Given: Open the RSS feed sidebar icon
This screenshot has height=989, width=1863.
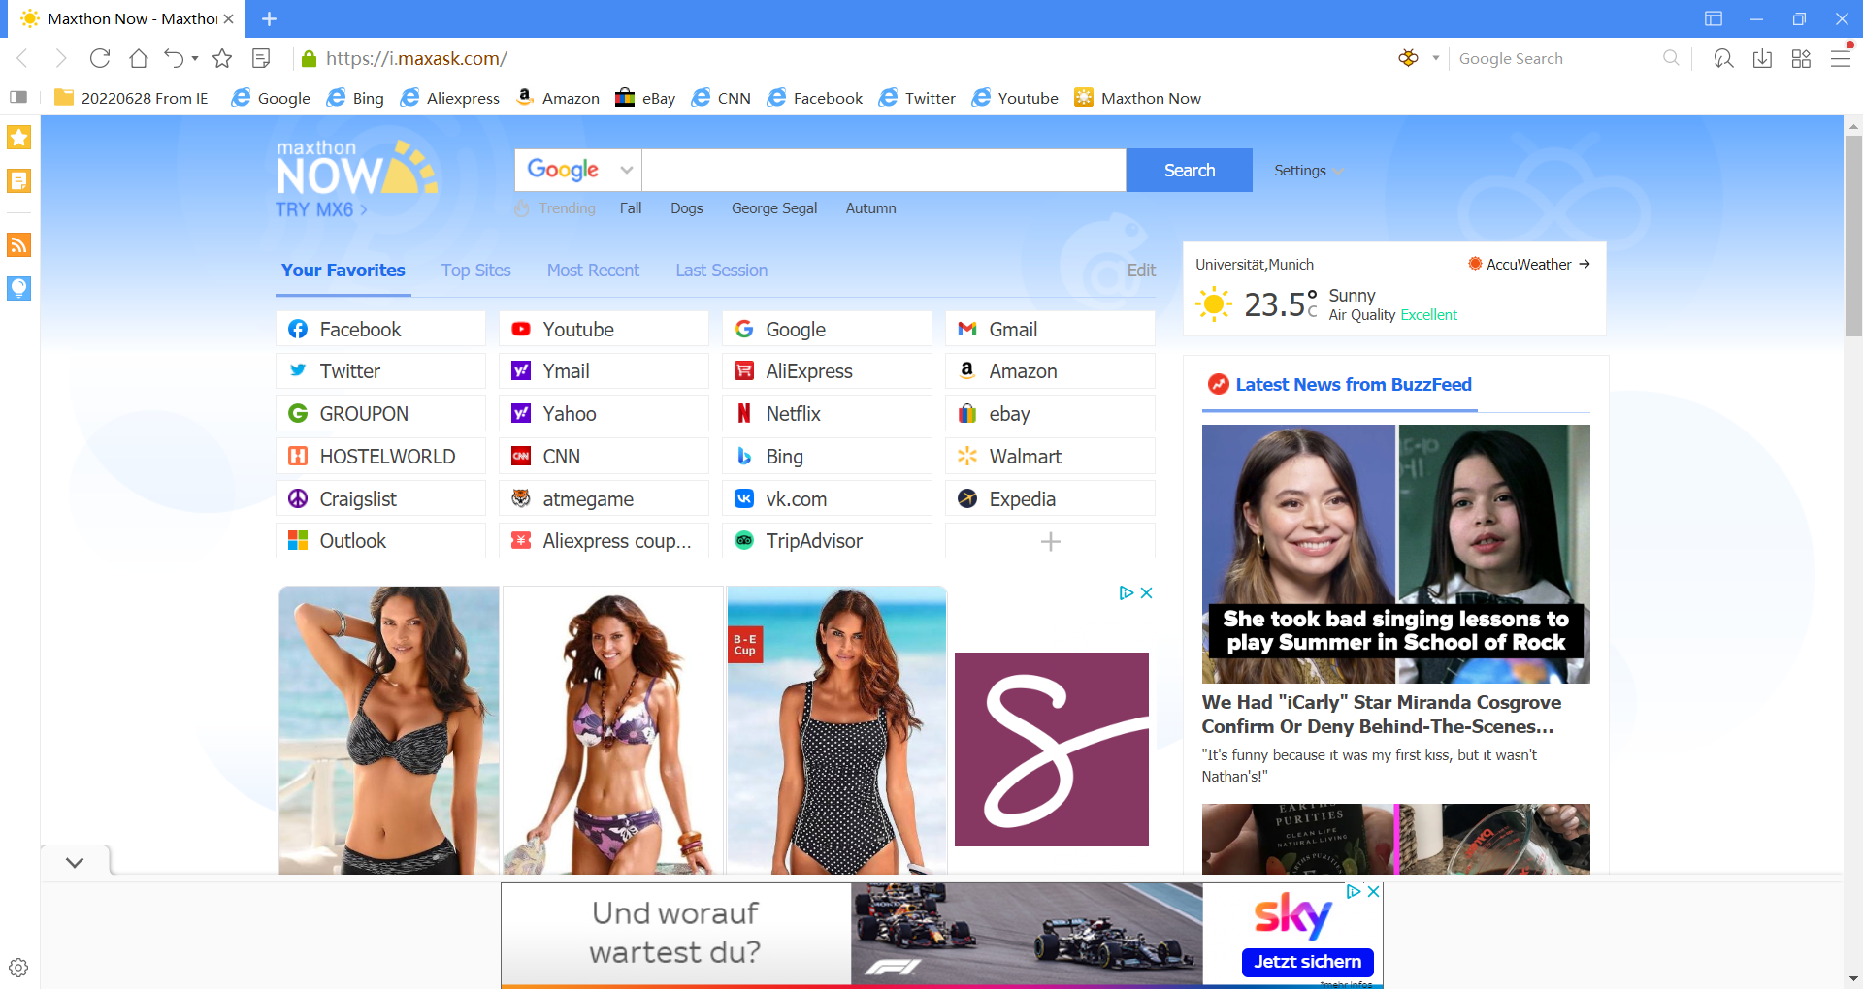Looking at the screenshot, I should point(19,244).
